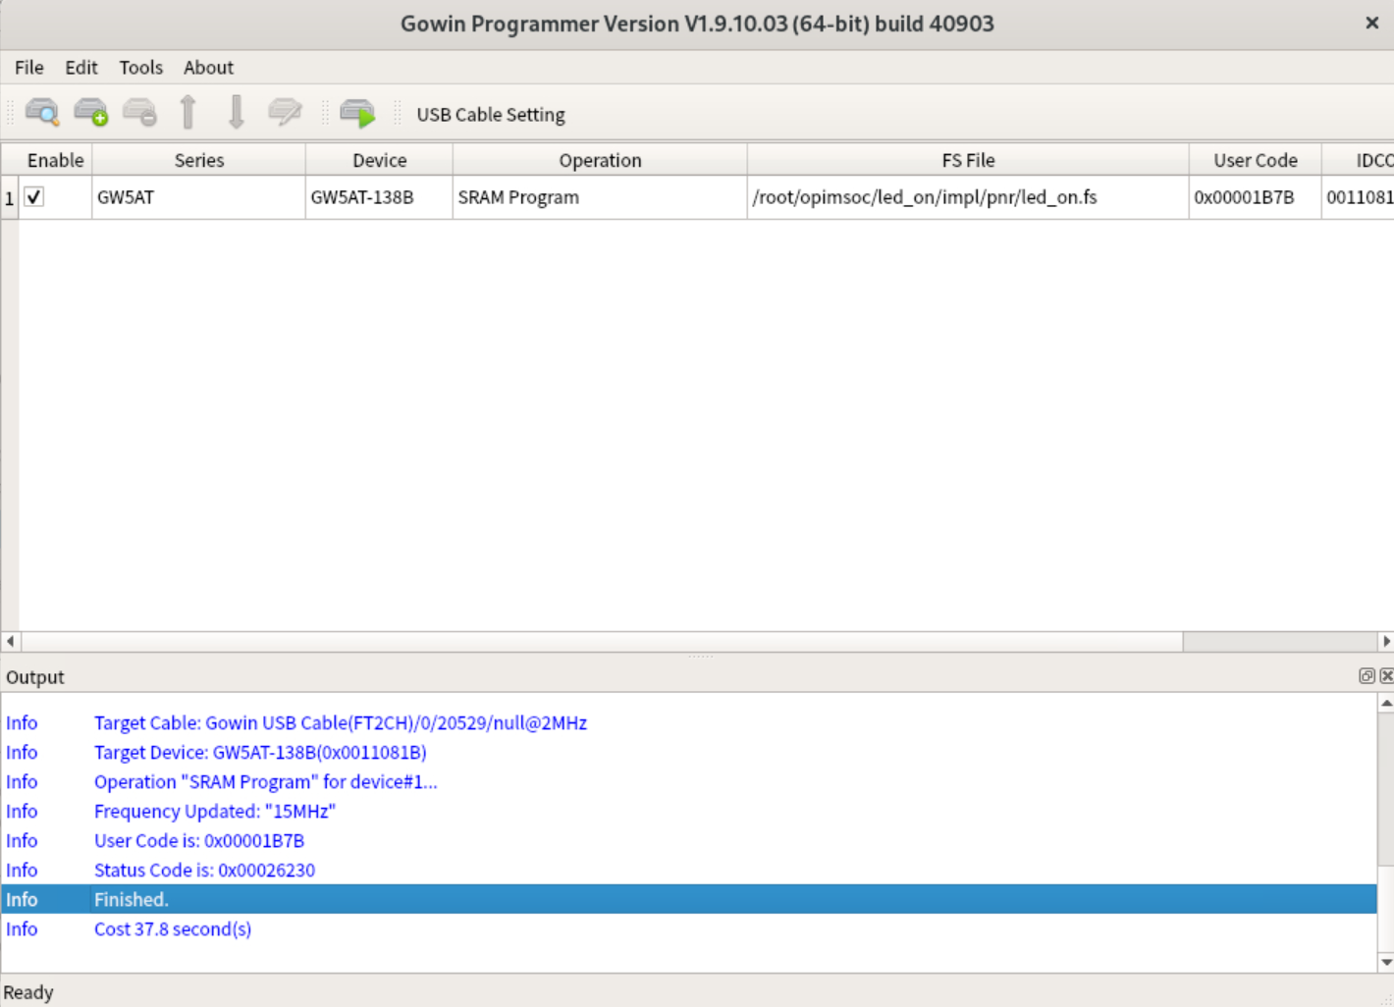
Task: Click the Series column header
Action: 199,160
